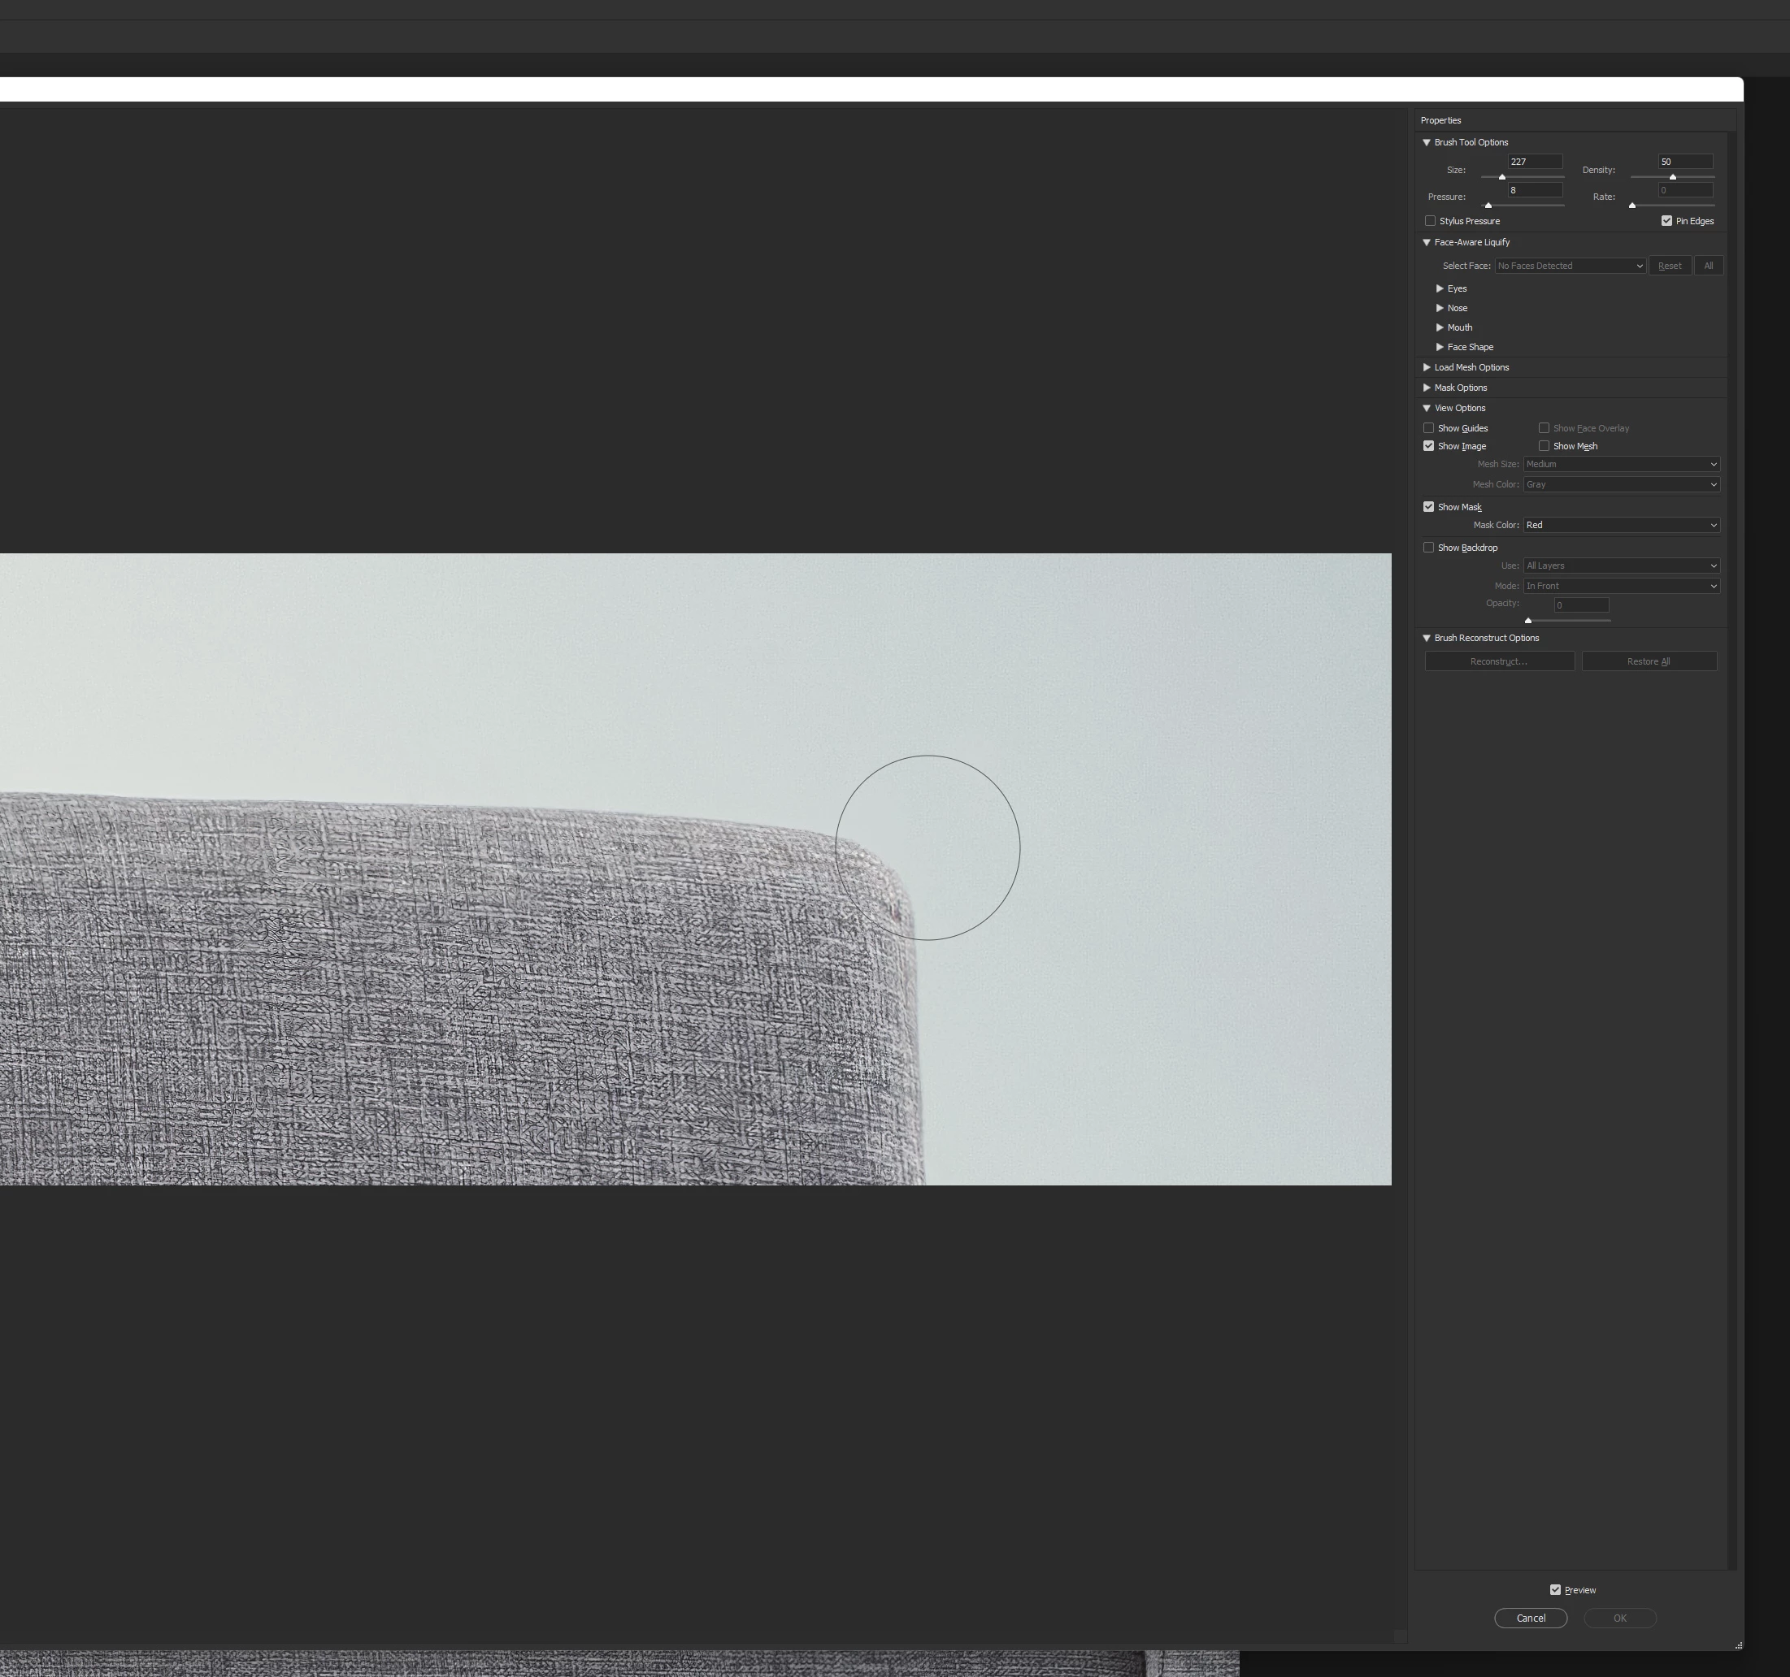The image size is (1790, 1677).
Task: Collapse the Face-Aware Liquify section
Action: [x=1427, y=242]
